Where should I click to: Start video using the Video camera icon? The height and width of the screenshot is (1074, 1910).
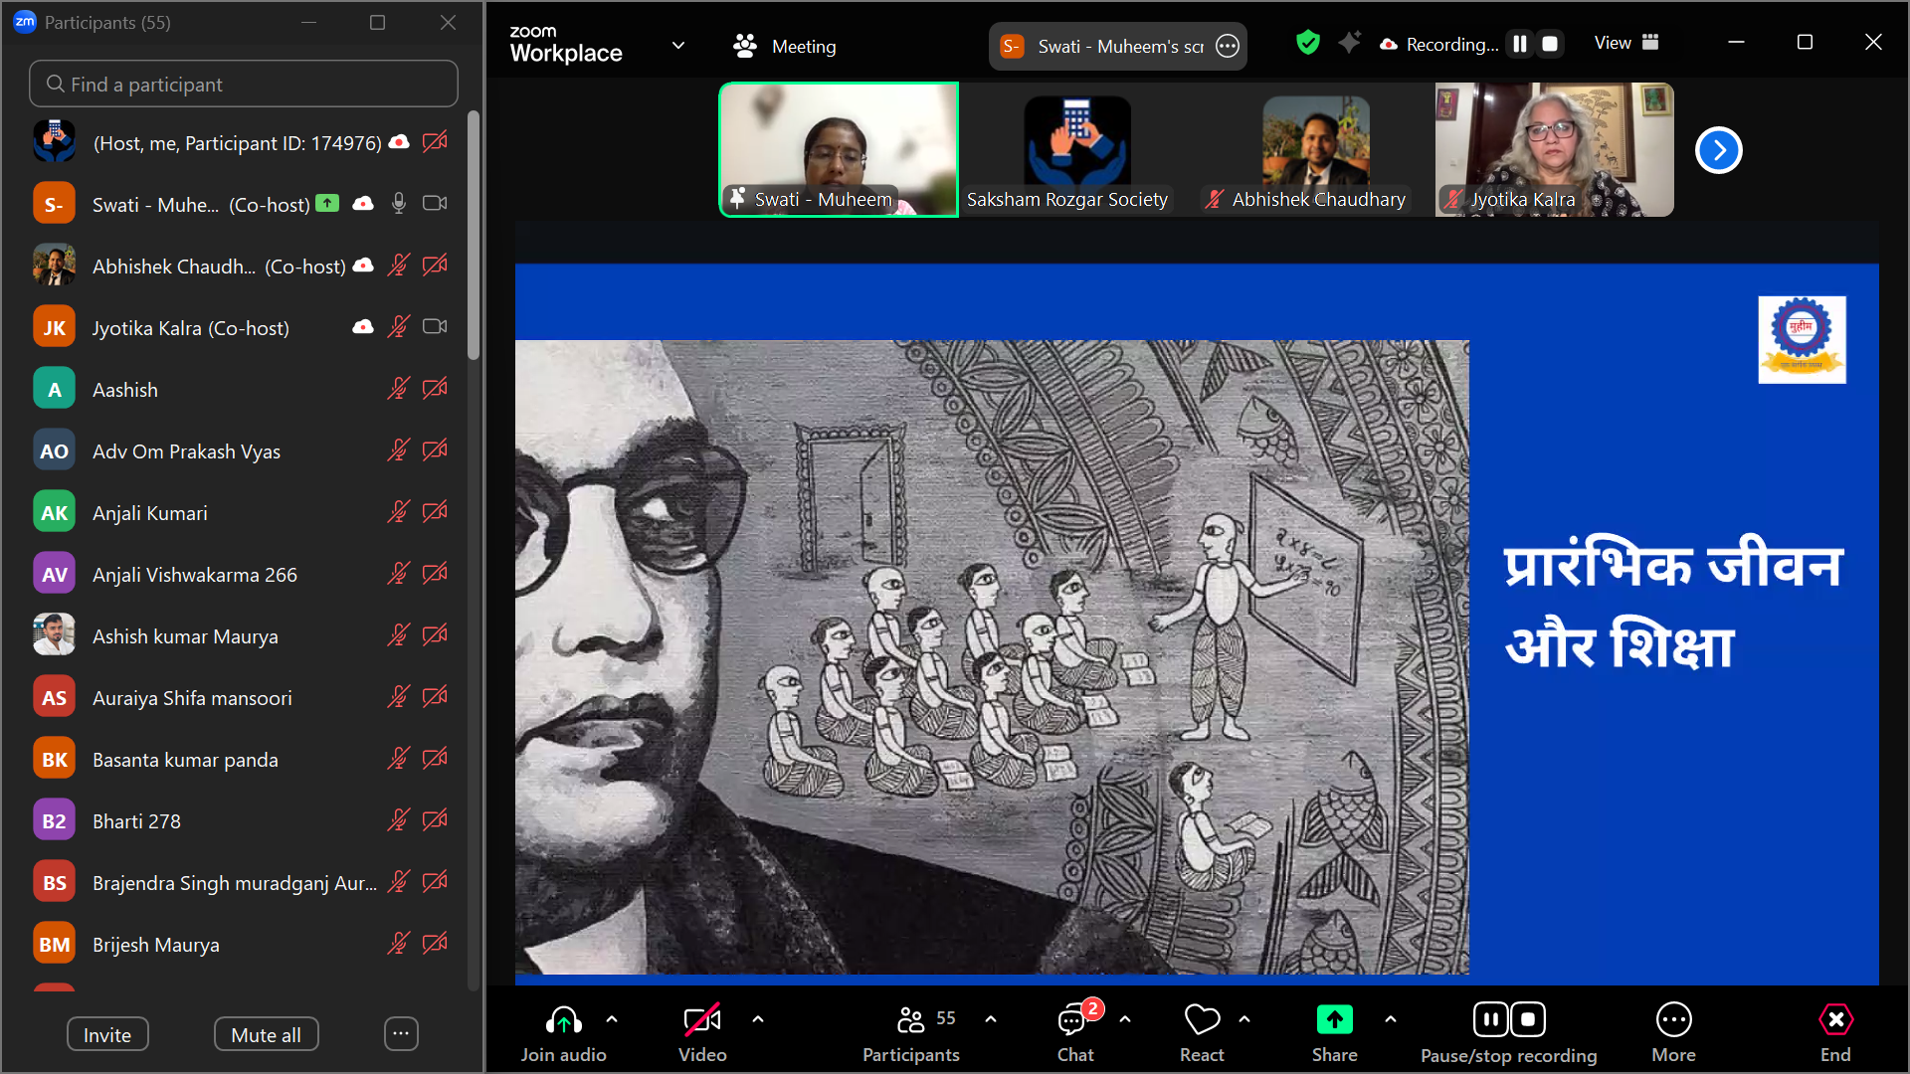(x=702, y=1020)
